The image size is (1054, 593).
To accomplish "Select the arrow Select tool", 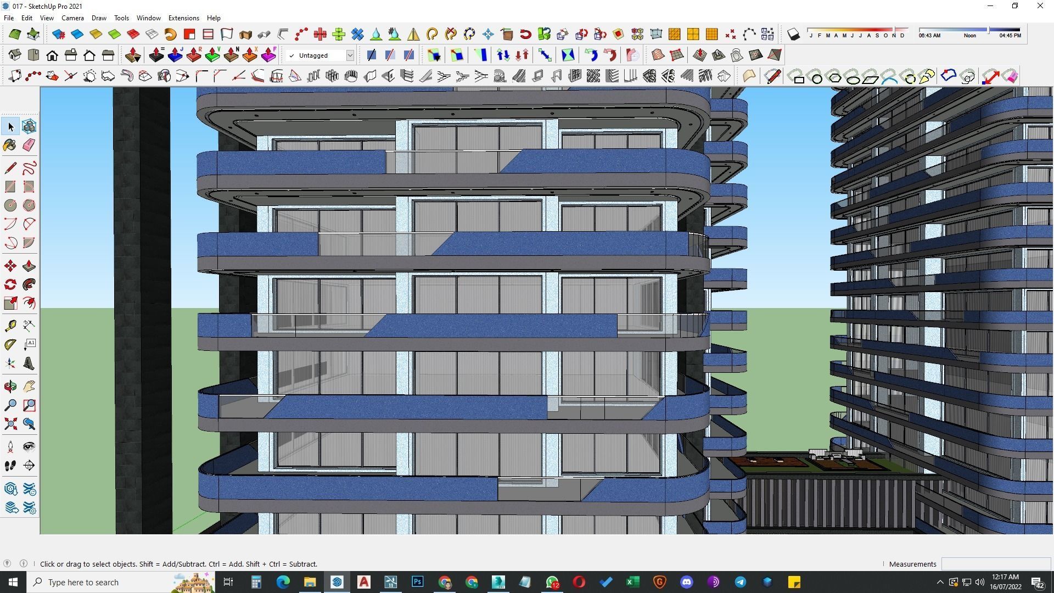I will (x=10, y=127).
